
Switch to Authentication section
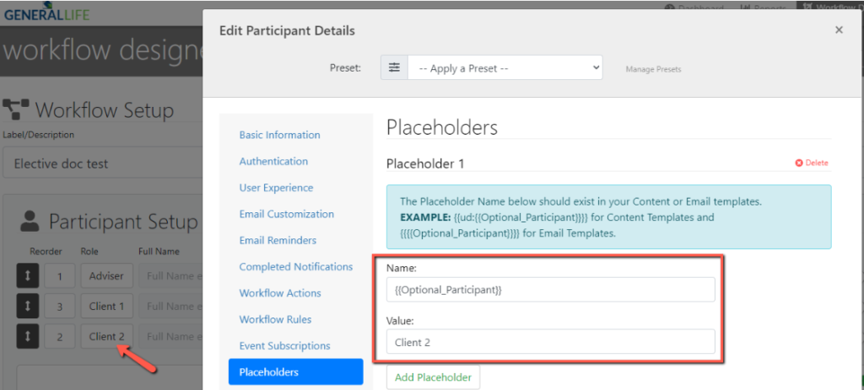click(273, 161)
